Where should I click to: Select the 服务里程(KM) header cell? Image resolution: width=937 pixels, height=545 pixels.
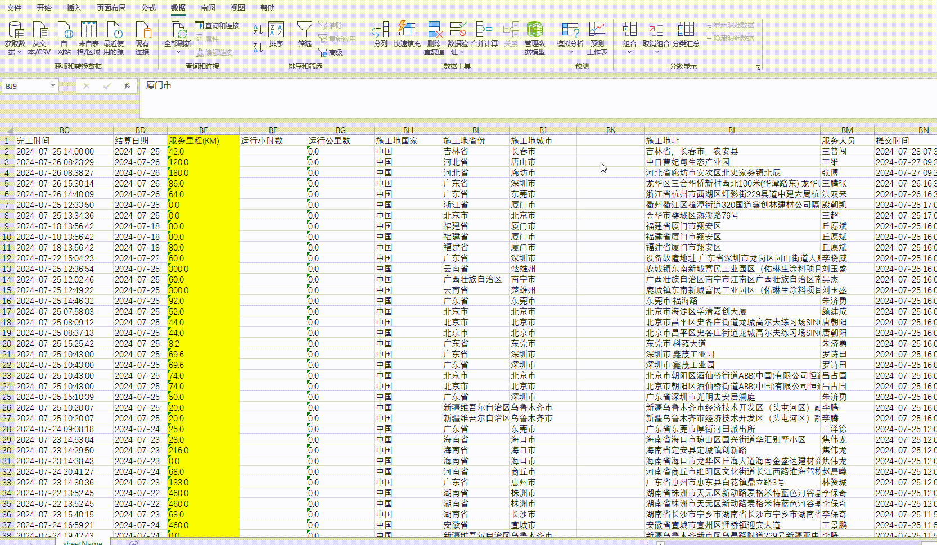pos(203,140)
